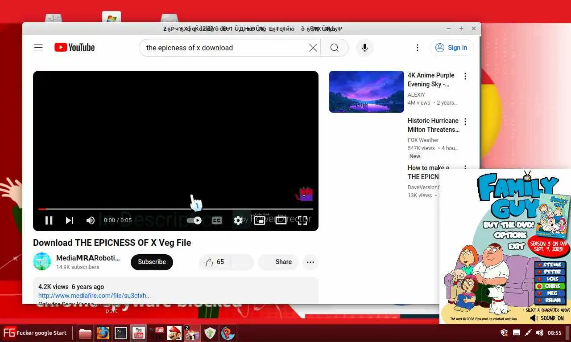This screenshot has width=571, height=342.
Task: Open the player settings gear menu
Action: [x=238, y=220]
